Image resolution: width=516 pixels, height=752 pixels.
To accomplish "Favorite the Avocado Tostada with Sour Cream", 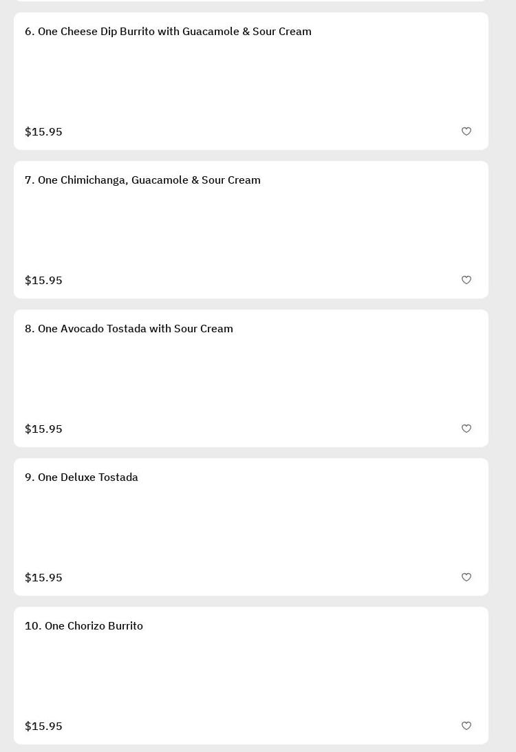I will tap(466, 429).
